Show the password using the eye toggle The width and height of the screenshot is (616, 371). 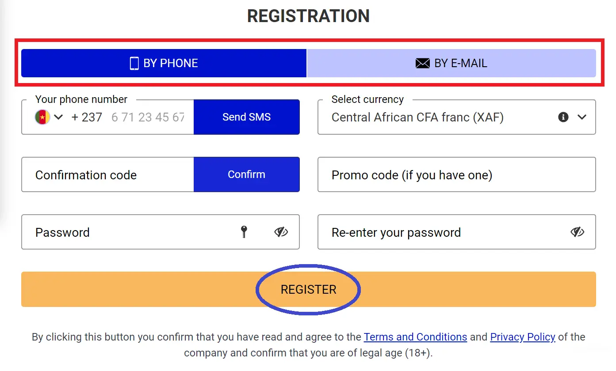pos(280,232)
